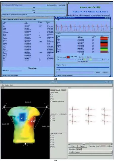114x161 pixels.
Task: Click the lead II ECG trace
Action: (x=90, y=109)
